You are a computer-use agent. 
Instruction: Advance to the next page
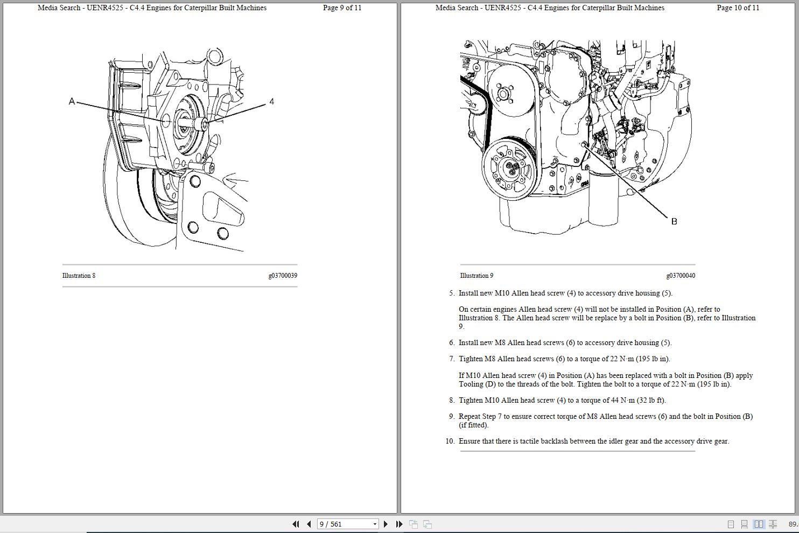pos(386,523)
